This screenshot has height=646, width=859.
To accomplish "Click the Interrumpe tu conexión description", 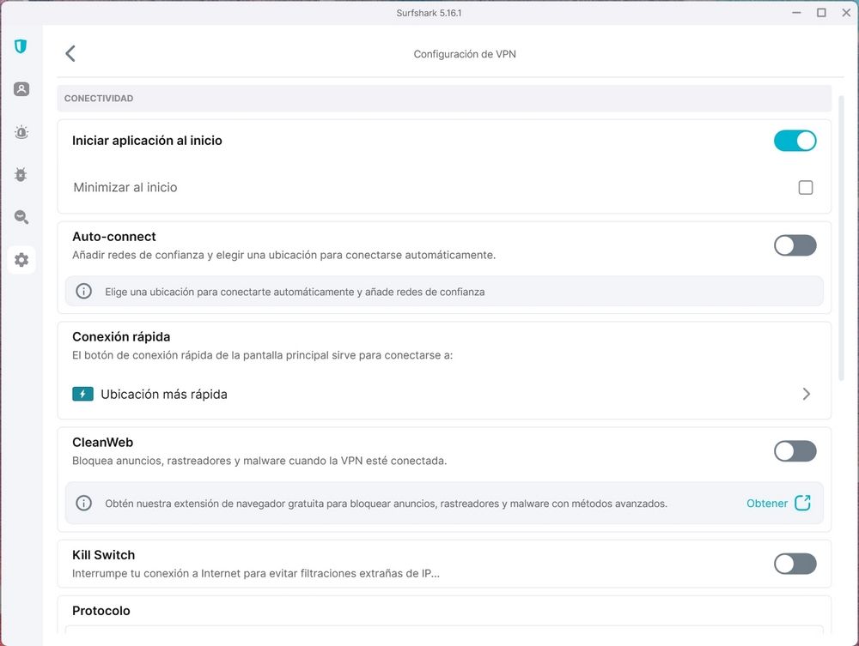I will coord(256,573).
